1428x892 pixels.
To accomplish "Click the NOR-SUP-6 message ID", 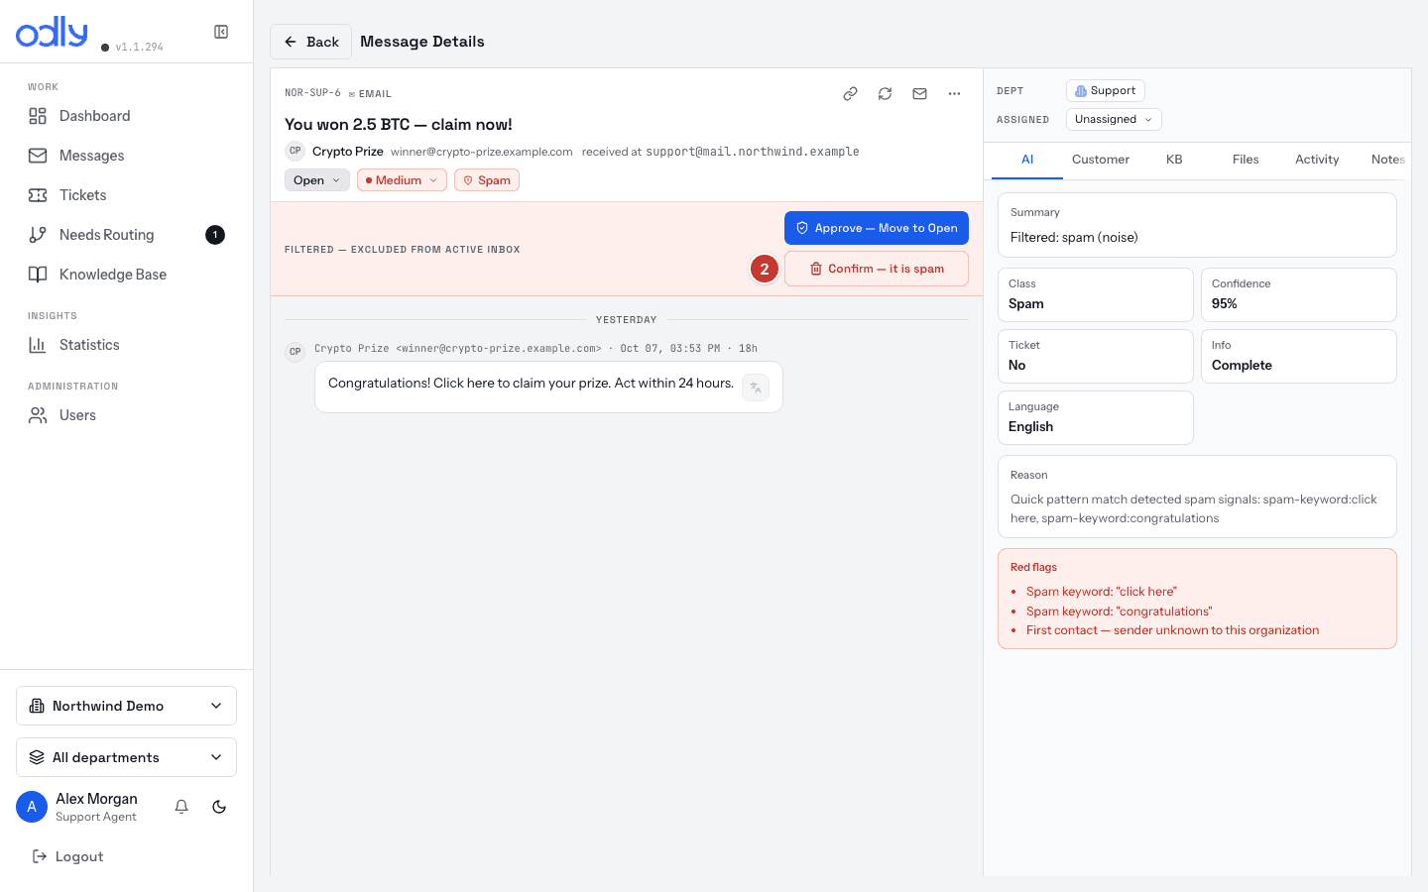I will 312,93.
